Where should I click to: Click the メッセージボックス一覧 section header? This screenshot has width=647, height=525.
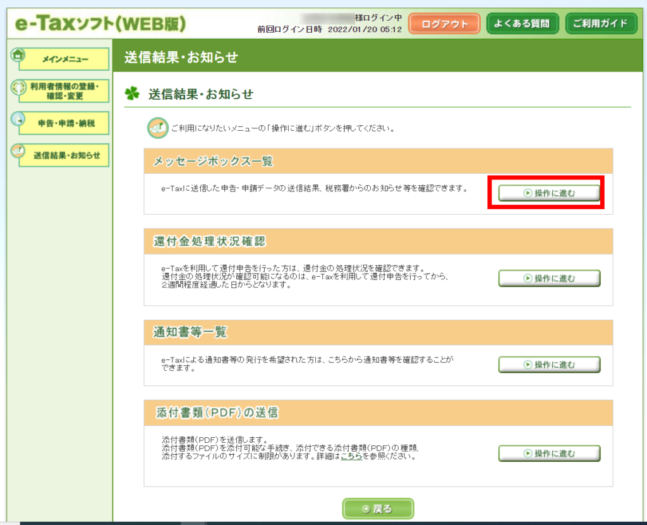pyautogui.click(x=214, y=161)
